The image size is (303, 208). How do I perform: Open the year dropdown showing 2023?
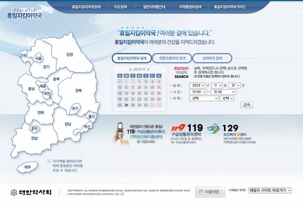pos(197,86)
